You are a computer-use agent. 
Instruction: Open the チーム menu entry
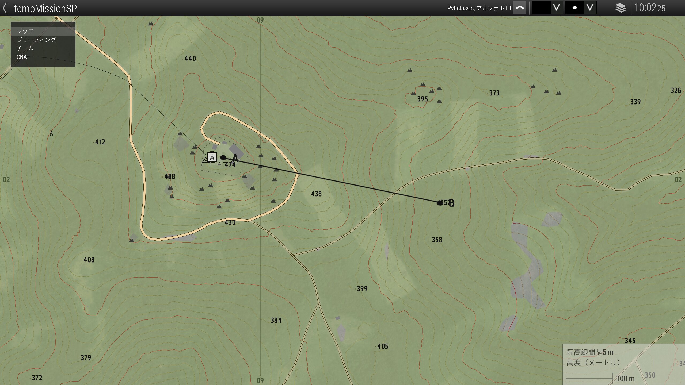point(43,48)
